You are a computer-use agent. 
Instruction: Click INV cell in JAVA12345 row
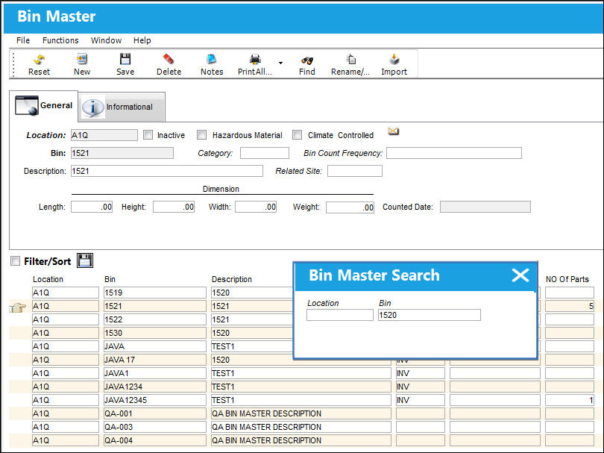(x=421, y=400)
